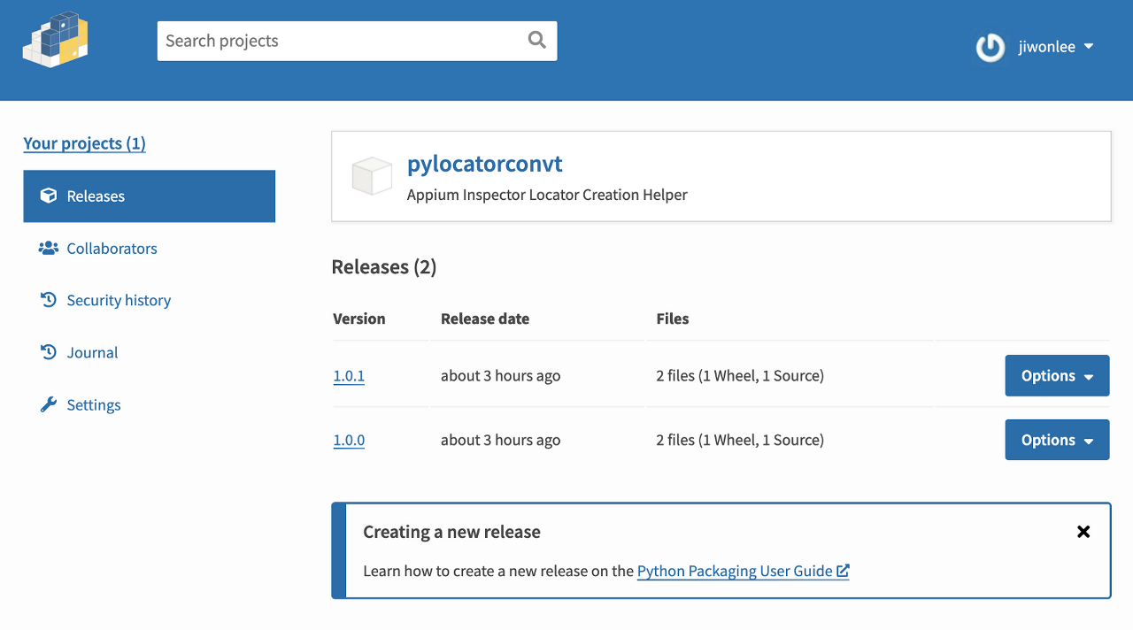Image resolution: width=1133 pixels, height=630 pixels.
Task: Click the Collaborators people icon
Action: click(49, 249)
